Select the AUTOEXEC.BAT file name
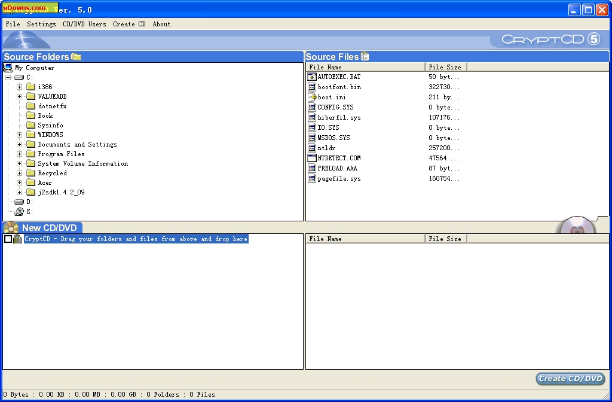Viewport: 612px width, 402px height. click(339, 77)
